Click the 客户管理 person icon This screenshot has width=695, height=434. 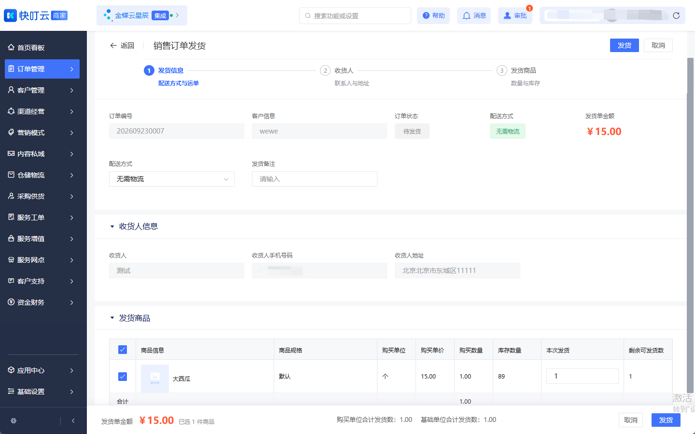[x=11, y=90]
